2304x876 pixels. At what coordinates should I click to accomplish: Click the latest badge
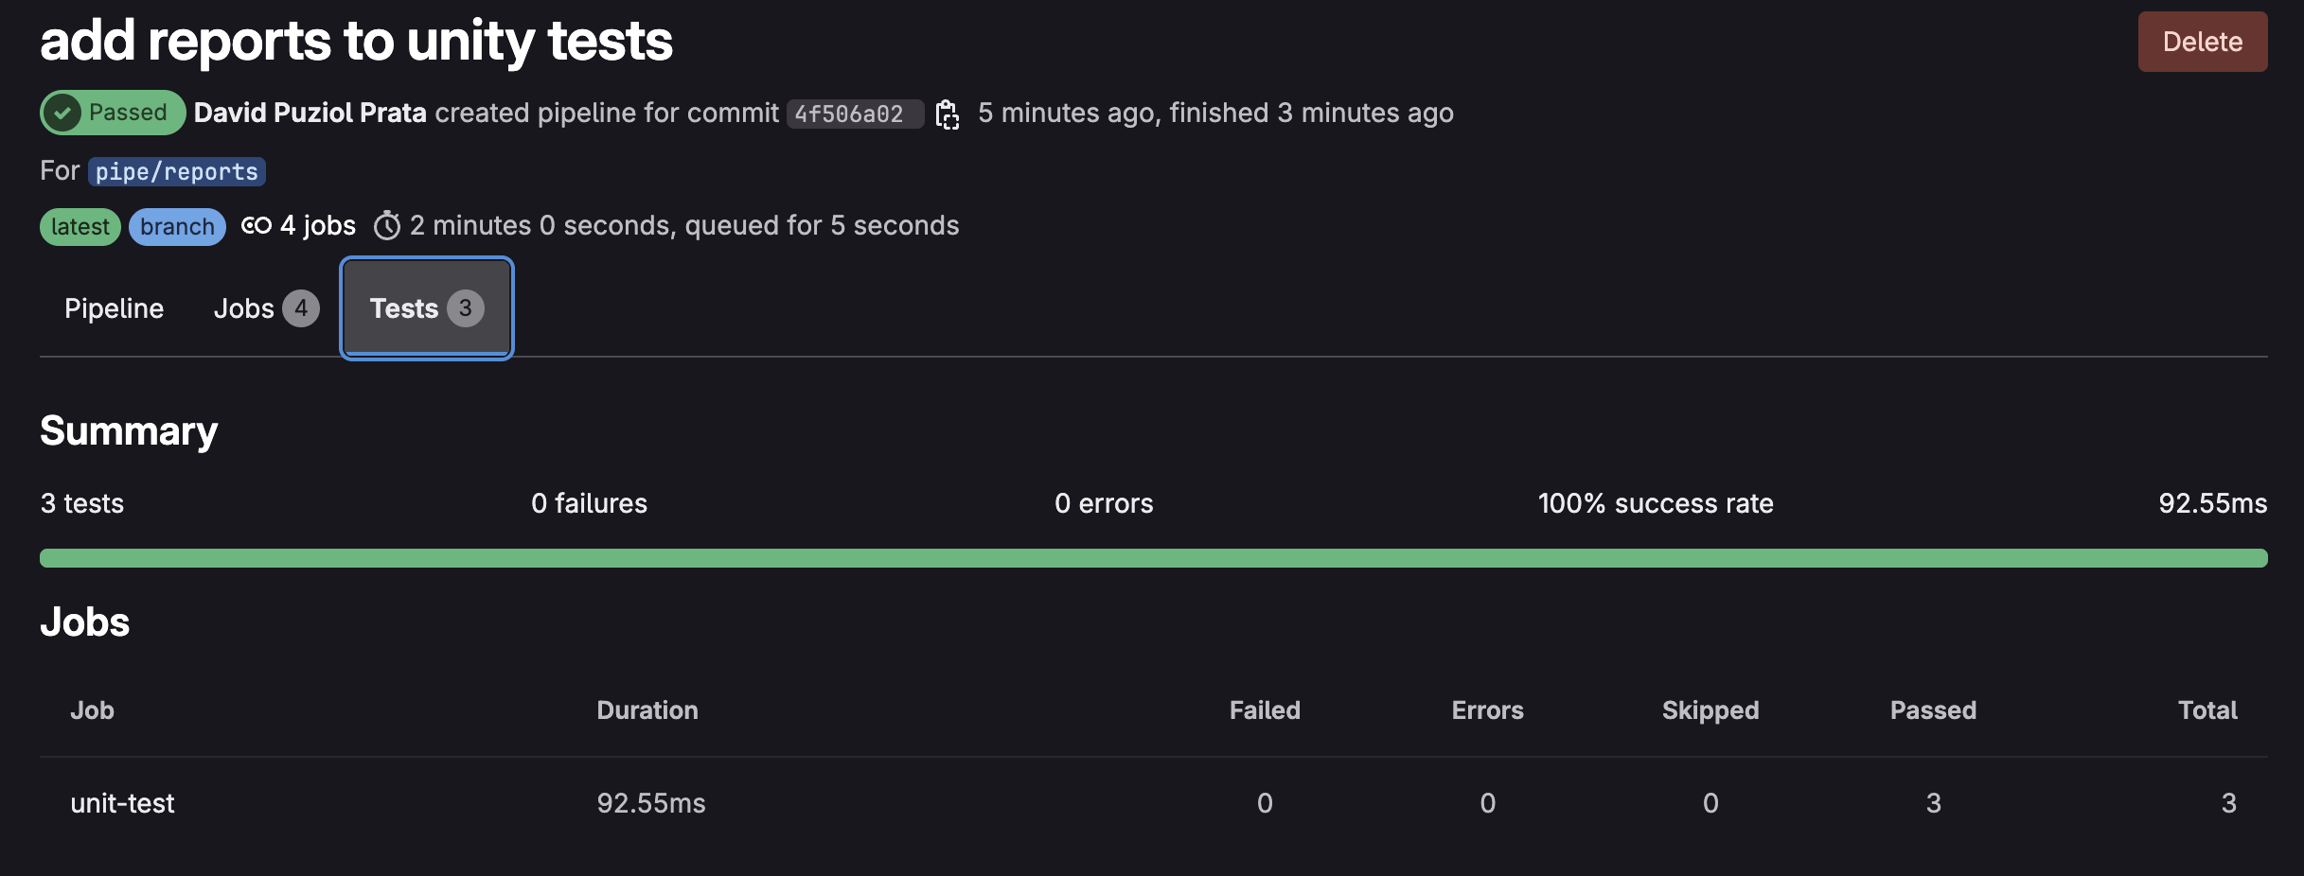(80, 227)
